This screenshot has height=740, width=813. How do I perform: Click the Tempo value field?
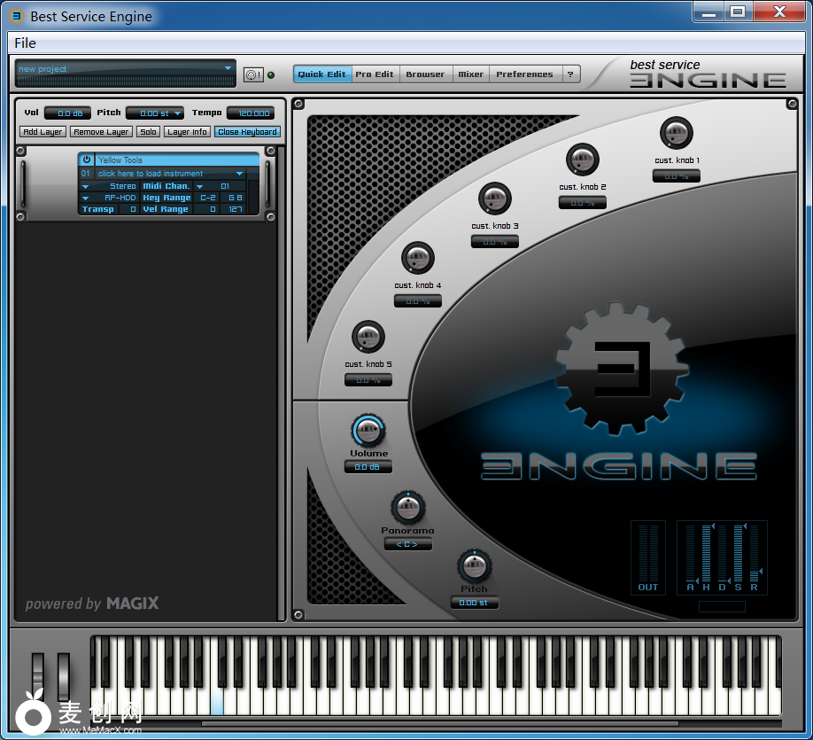point(251,113)
